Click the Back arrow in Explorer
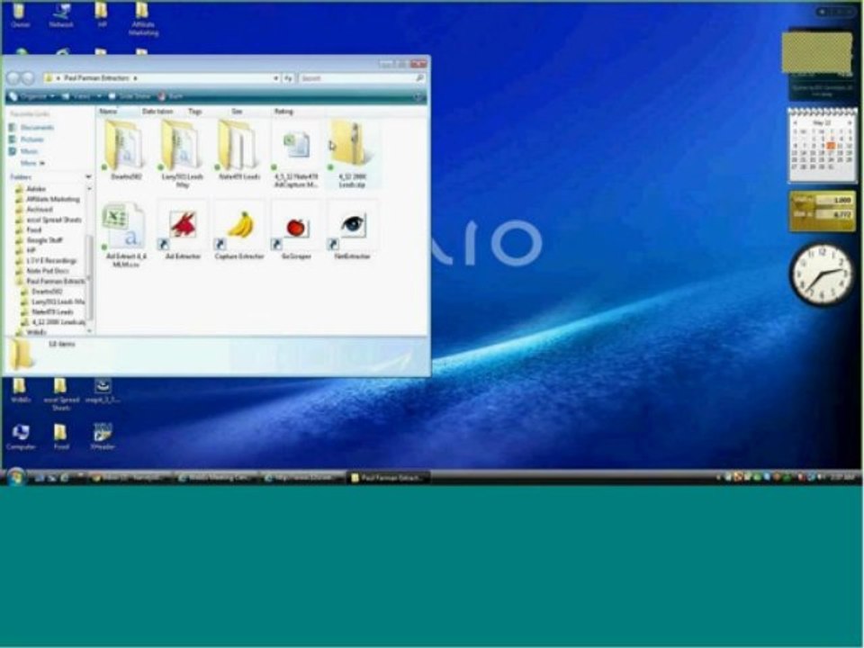The image size is (864, 648). (13, 78)
